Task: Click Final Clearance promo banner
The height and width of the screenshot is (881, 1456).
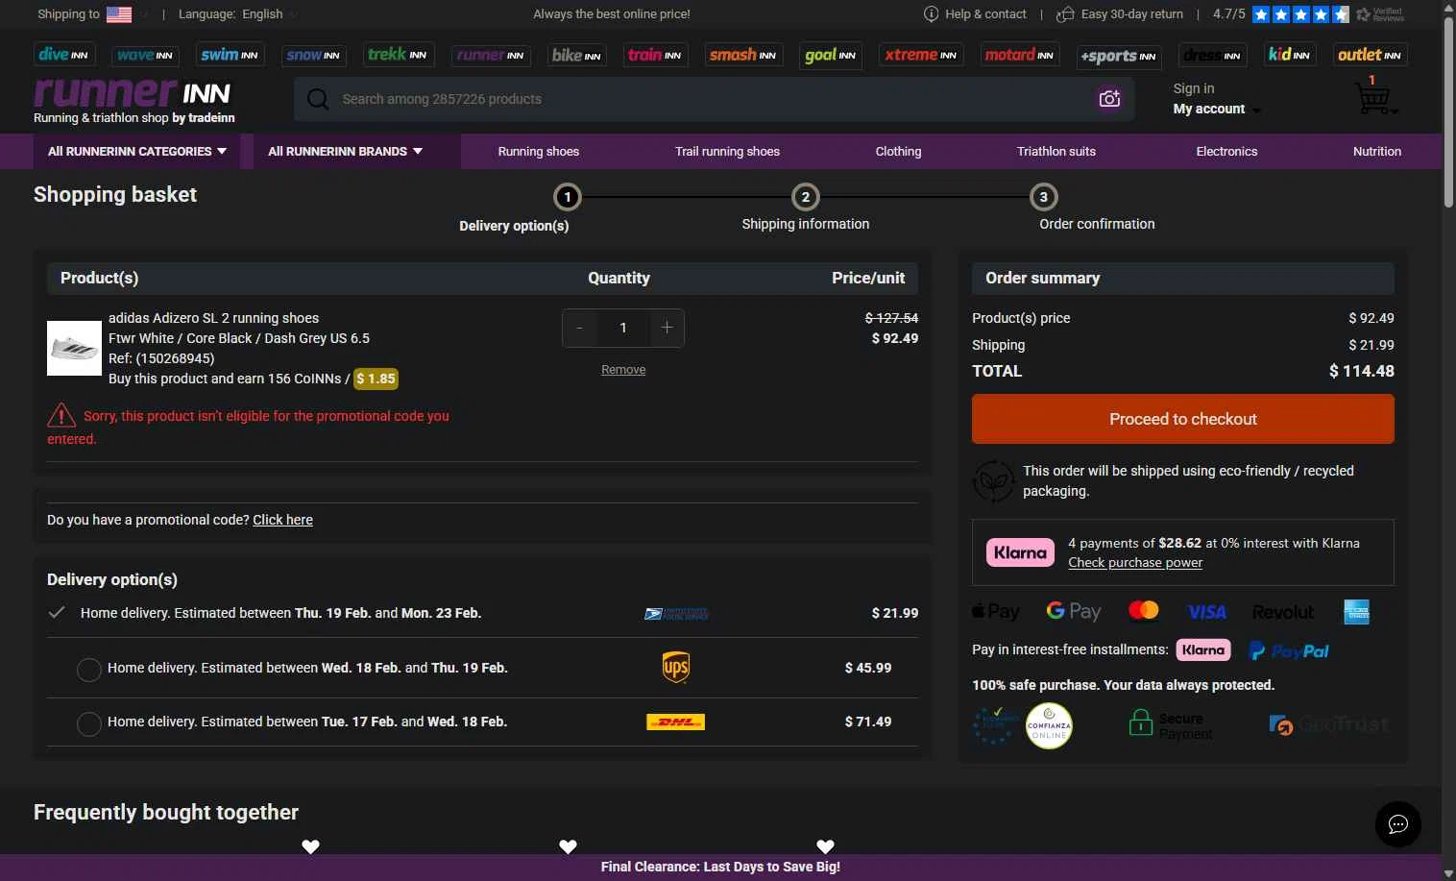Action: [720, 867]
